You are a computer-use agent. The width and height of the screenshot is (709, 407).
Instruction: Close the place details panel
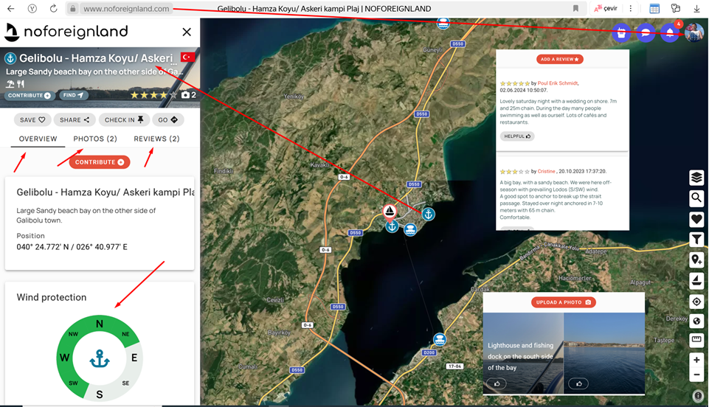click(x=187, y=32)
